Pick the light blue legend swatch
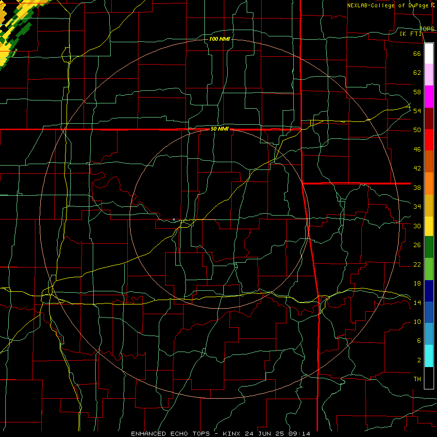Image resolution: width=437 pixels, height=437 pixels. [x=429, y=334]
